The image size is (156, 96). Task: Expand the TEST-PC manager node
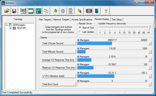[x=10, y=28]
